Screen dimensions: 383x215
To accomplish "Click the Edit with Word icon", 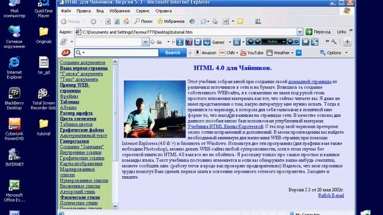I will [x=226, y=21].
